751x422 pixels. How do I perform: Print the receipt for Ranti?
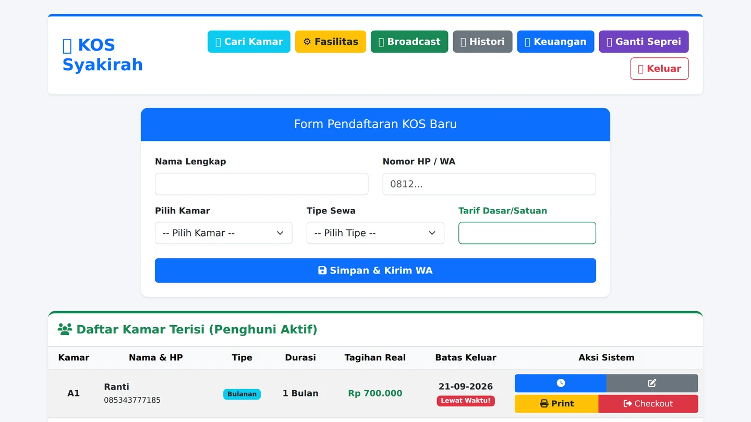click(556, 404)
